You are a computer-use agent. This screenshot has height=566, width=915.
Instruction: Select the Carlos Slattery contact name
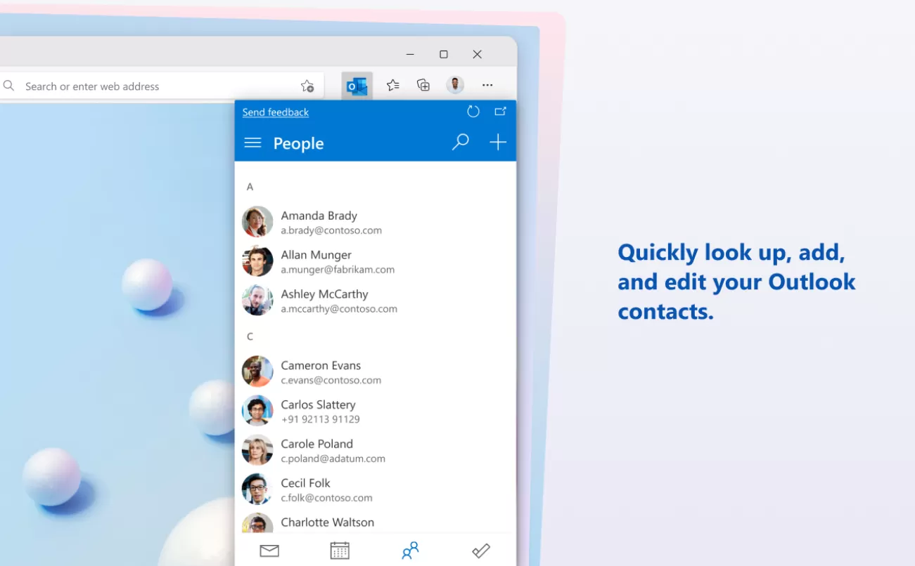coord(319,405)
